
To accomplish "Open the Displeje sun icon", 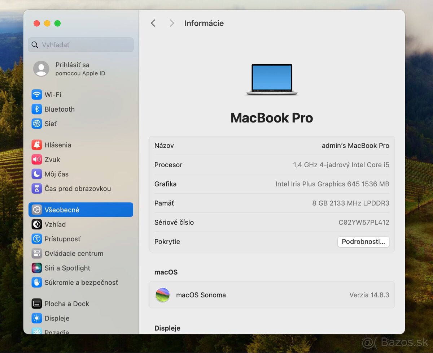I will [37, 318].
